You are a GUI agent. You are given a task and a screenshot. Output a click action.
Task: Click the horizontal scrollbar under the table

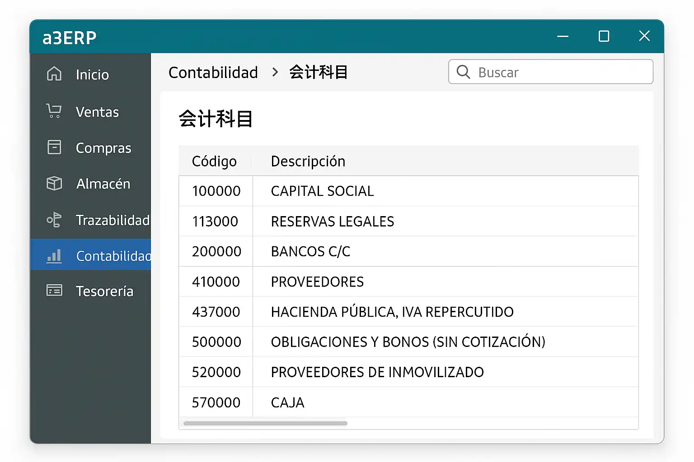tap(265, 423)
